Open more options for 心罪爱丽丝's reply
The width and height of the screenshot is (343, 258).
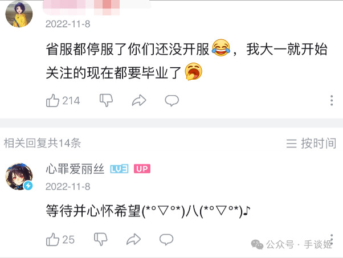[x=332, y=239]
